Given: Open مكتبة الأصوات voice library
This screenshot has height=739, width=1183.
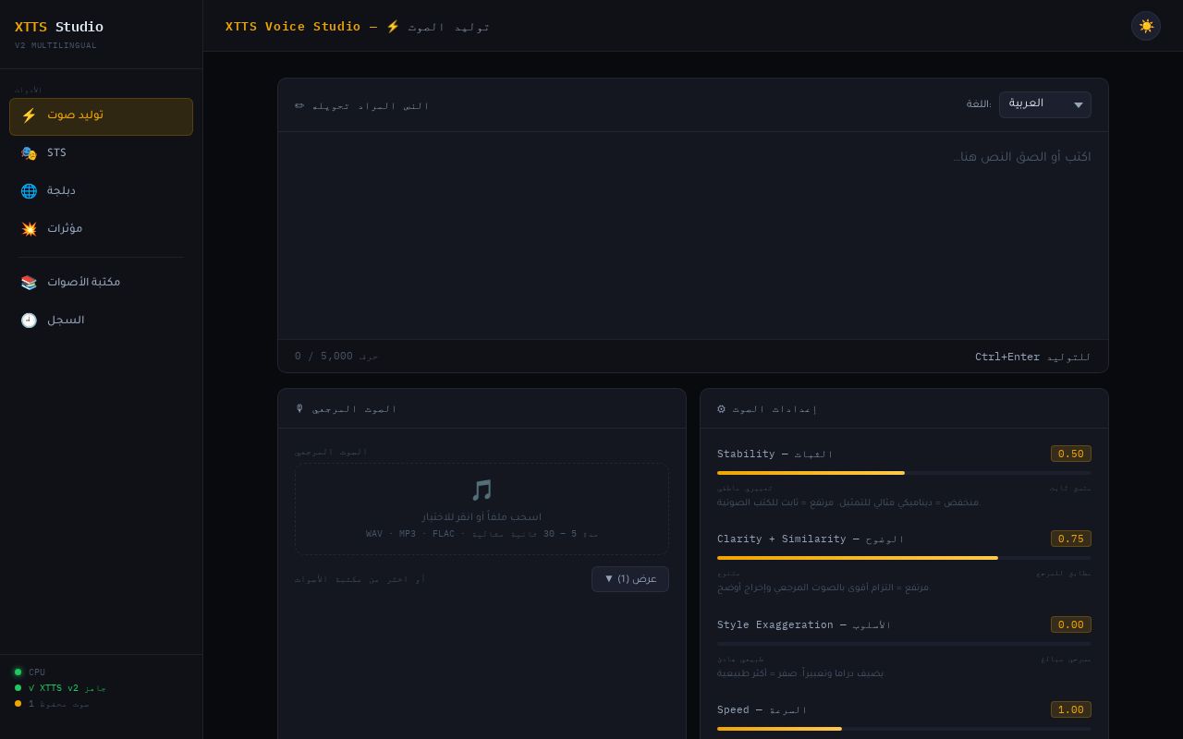Looking at the screenshot, I should pyautogui.click(x=101, y=283).
